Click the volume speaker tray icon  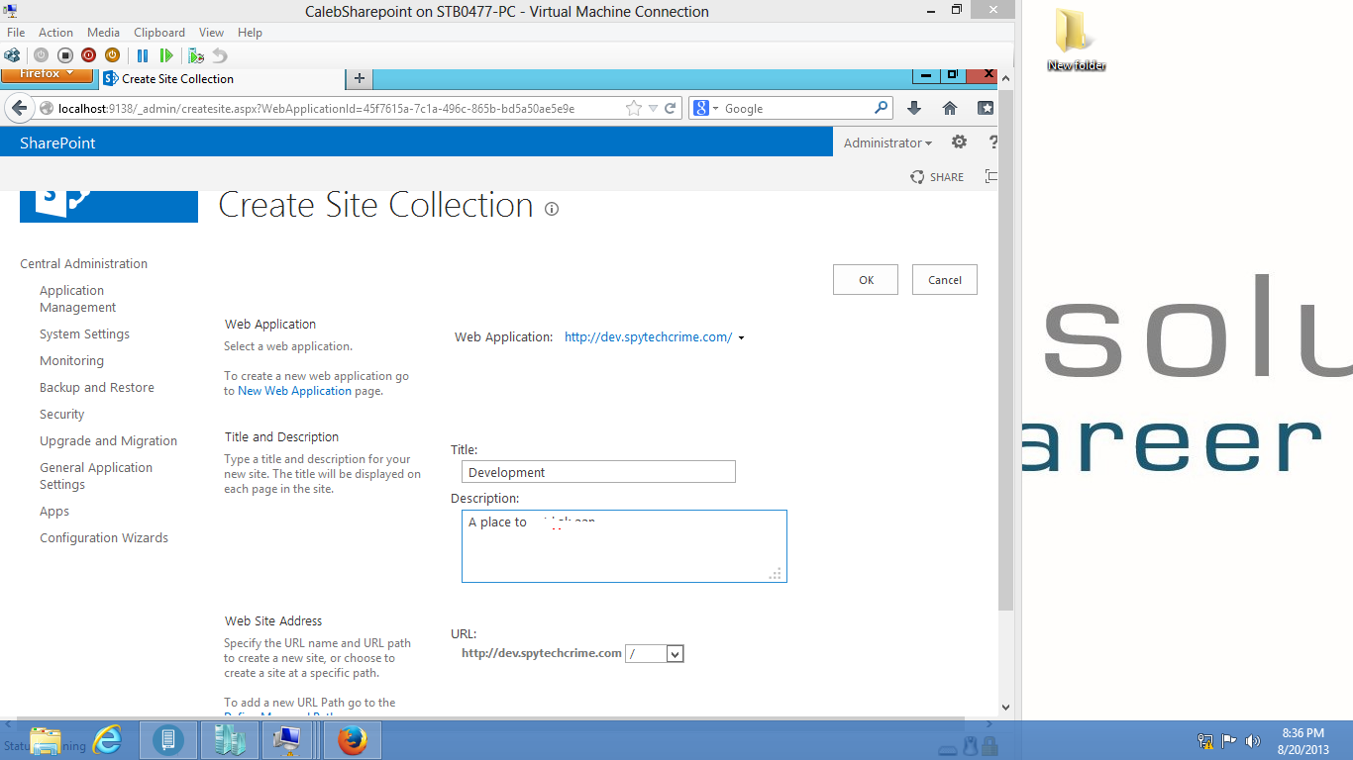click(x=1252, y=740)
